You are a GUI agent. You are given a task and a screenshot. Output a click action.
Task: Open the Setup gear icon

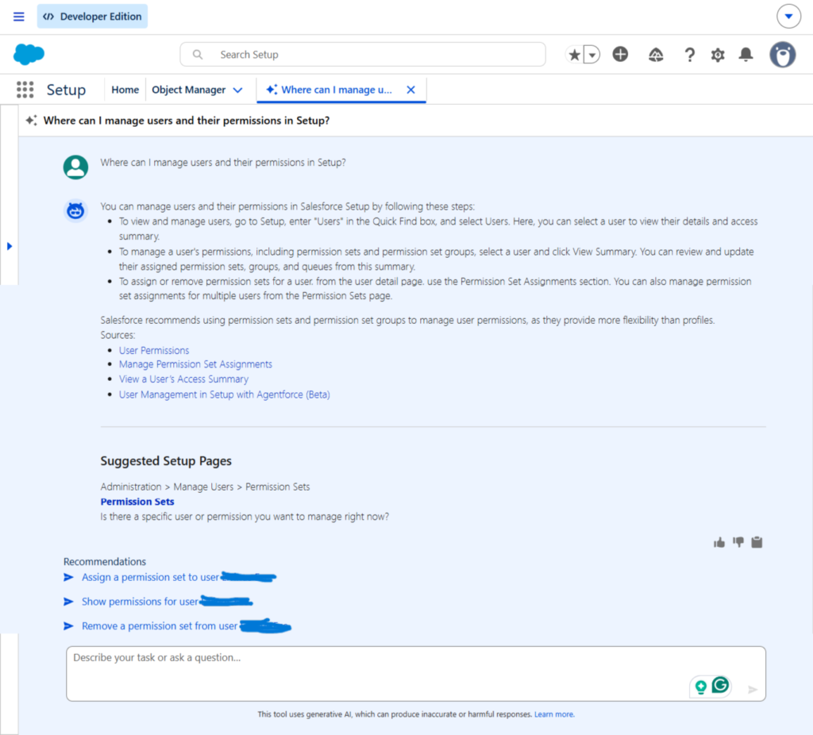(718, 55)
